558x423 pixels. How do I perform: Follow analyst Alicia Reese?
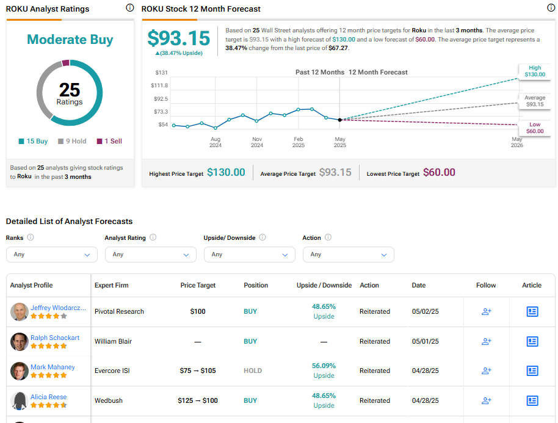coord(486,400)
